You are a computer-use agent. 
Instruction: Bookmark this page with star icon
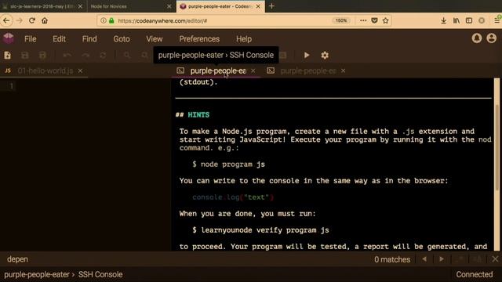click(385, 20)
